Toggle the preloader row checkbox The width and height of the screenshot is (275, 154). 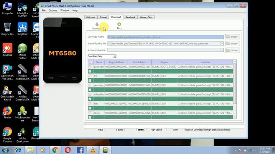click(x=90, y=67)
